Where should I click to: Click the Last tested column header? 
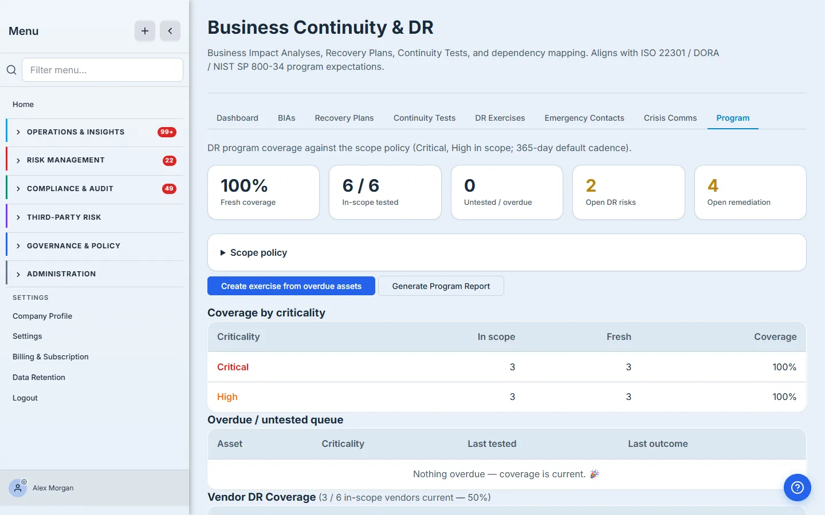[x=492, y=443]
